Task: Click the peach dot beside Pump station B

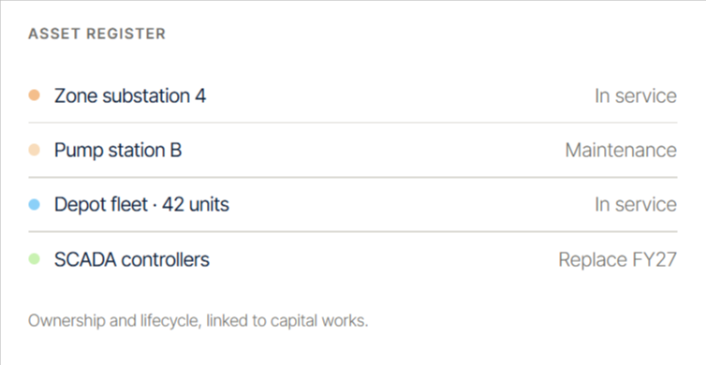Action: 35,150
